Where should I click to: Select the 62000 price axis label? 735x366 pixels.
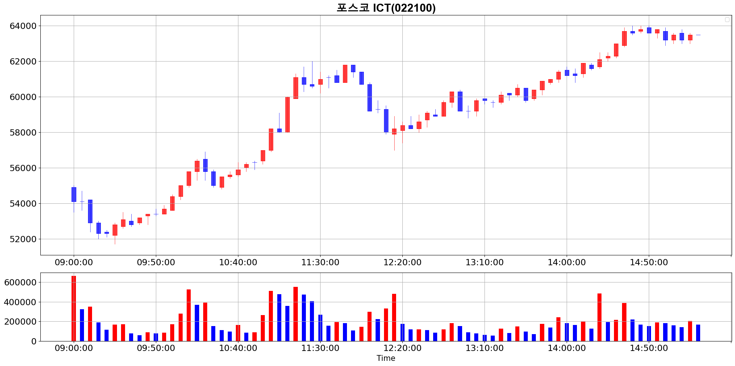coord(23,62)
